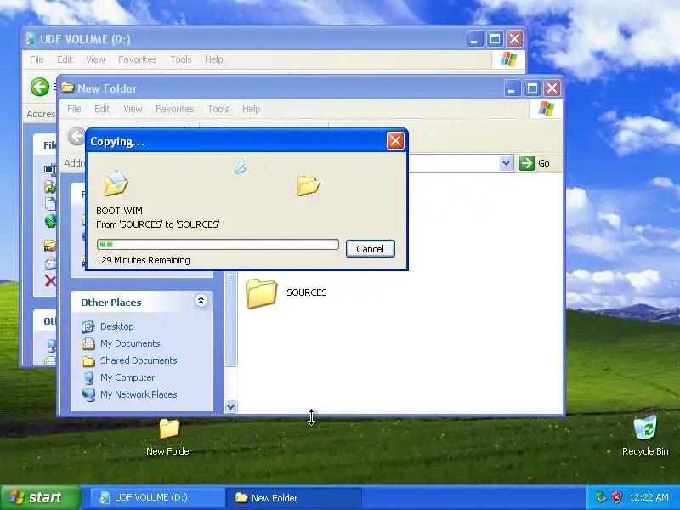The width and height of the screenshot is (680, 510).
Task: Click the New Folder title bar folder icon
Action: click(x=67, y=88)
